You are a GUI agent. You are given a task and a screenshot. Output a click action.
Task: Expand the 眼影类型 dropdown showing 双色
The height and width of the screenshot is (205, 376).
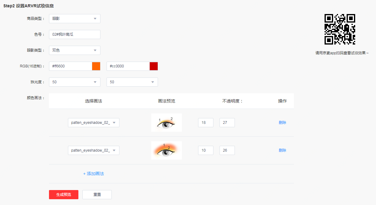pyautogui.click(x=74, y=50)
